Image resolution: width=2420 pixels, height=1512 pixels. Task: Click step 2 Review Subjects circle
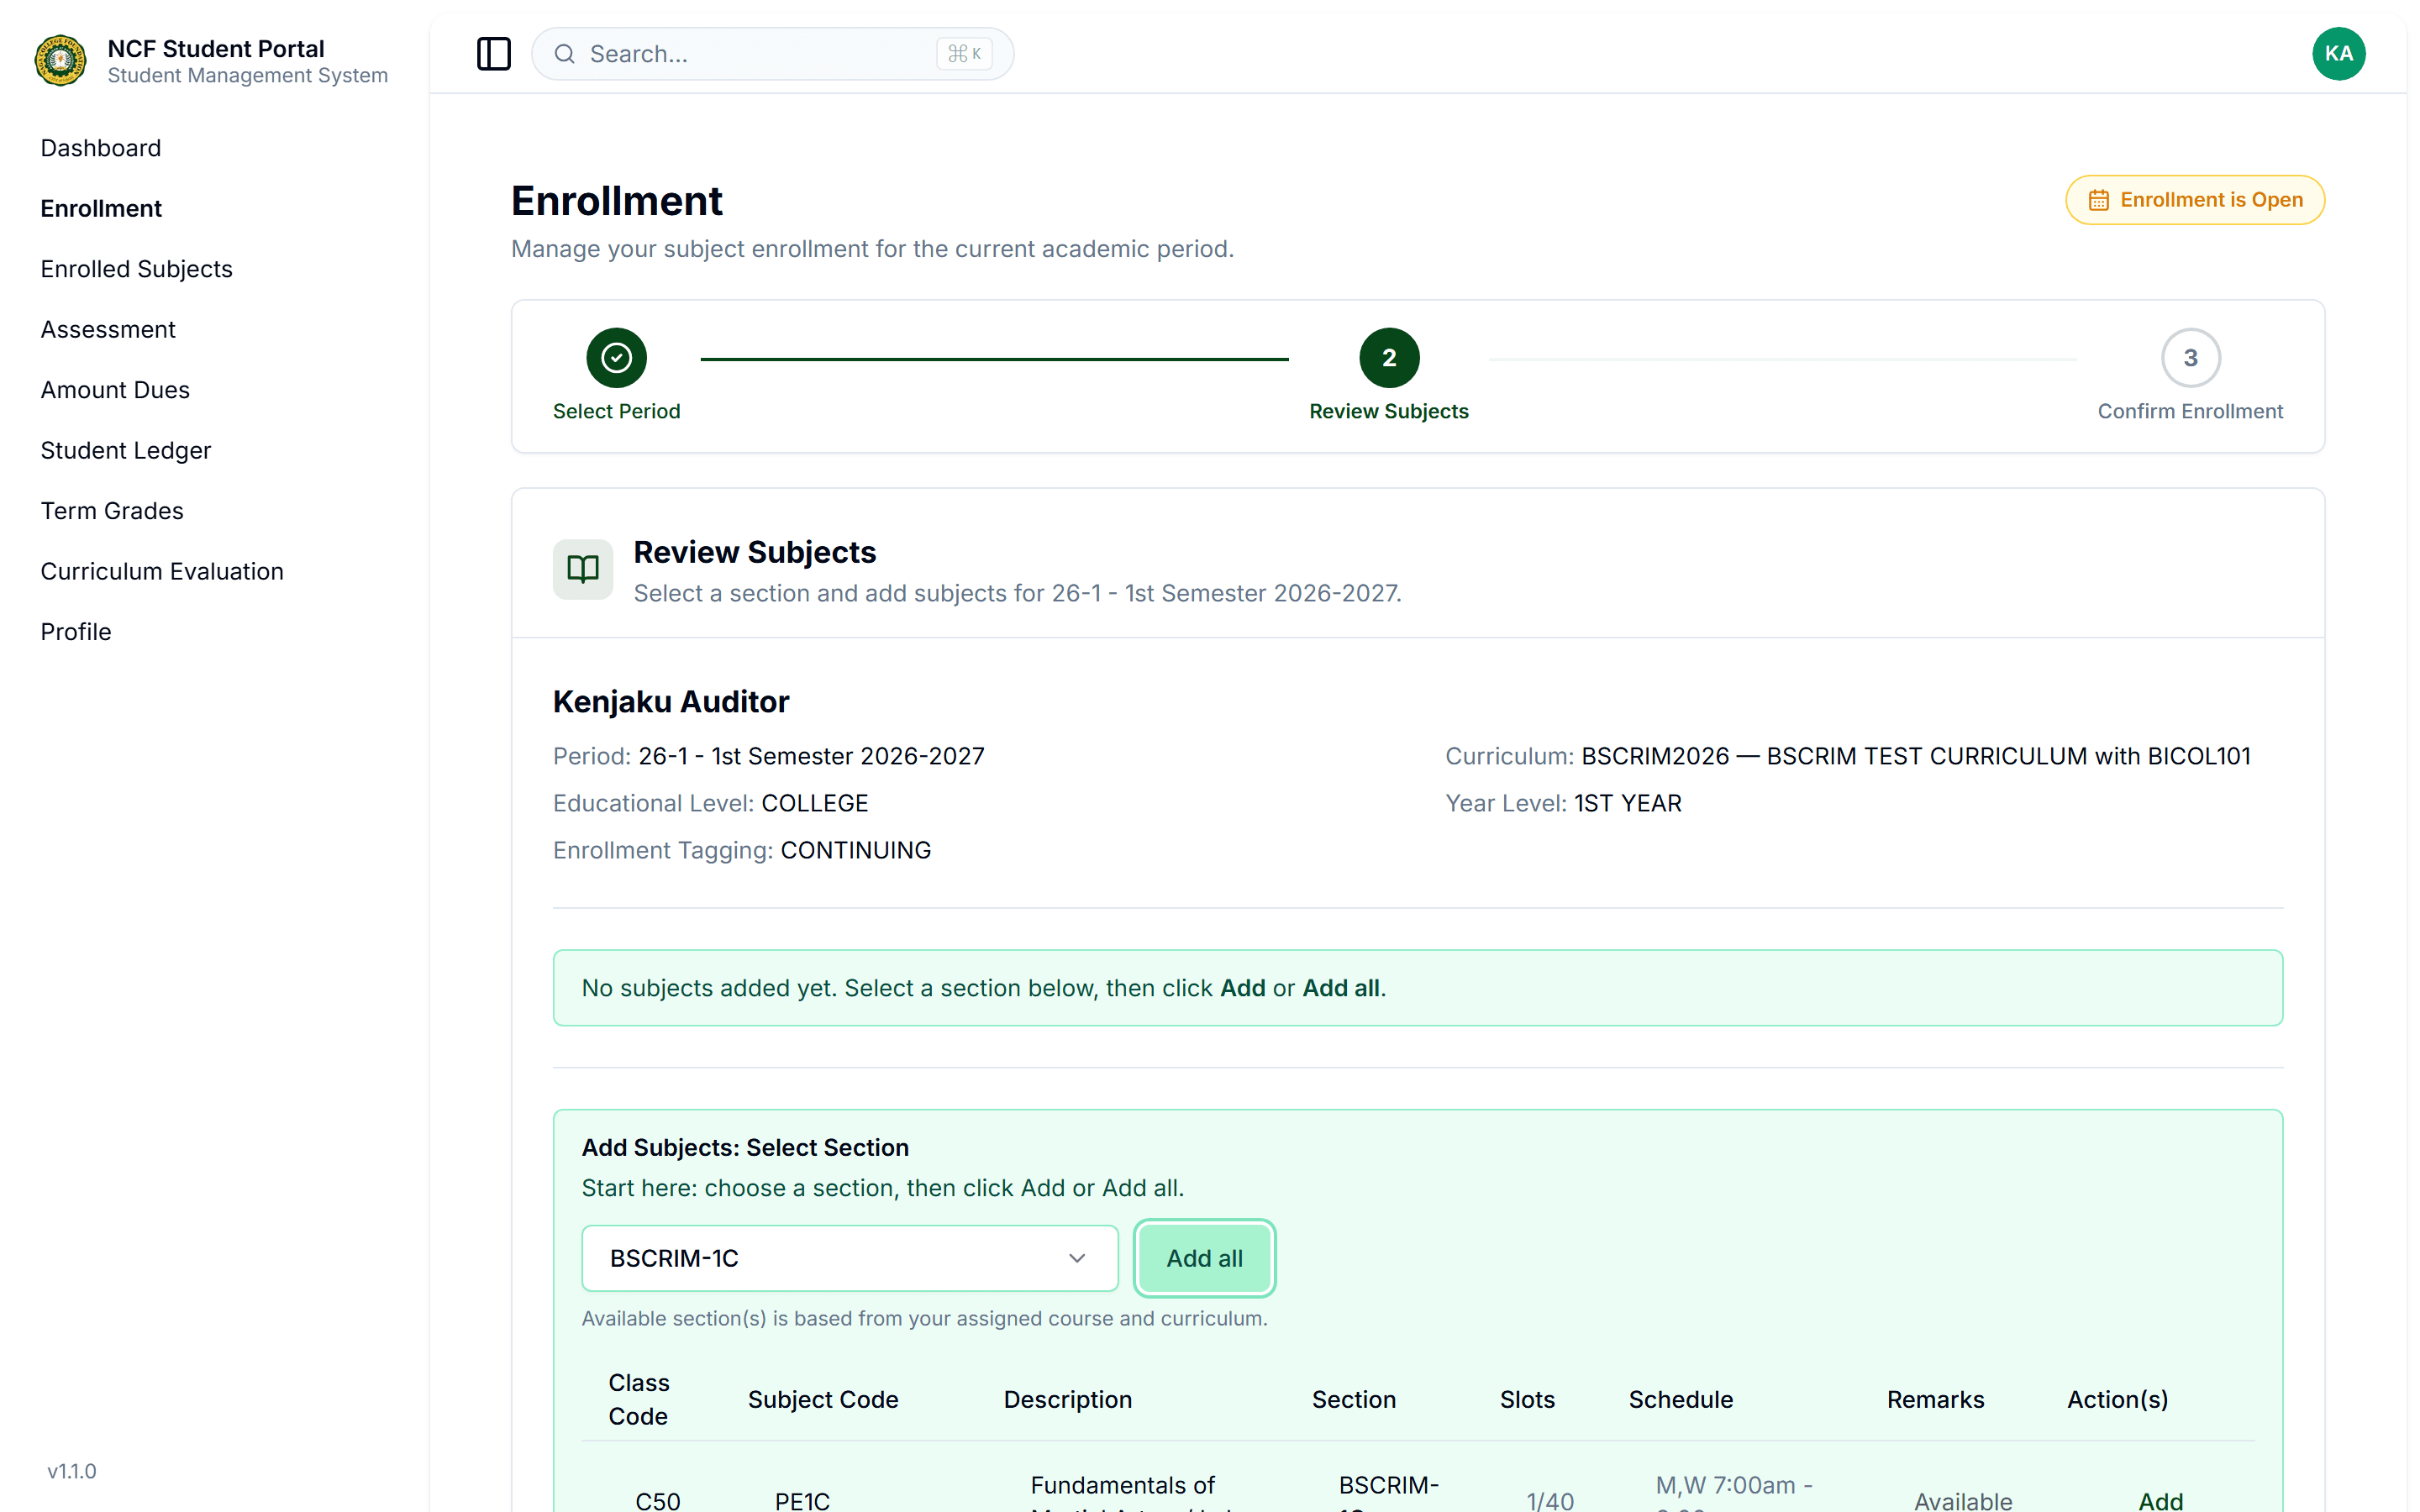pyautogui.click(x=1389, y=358)
